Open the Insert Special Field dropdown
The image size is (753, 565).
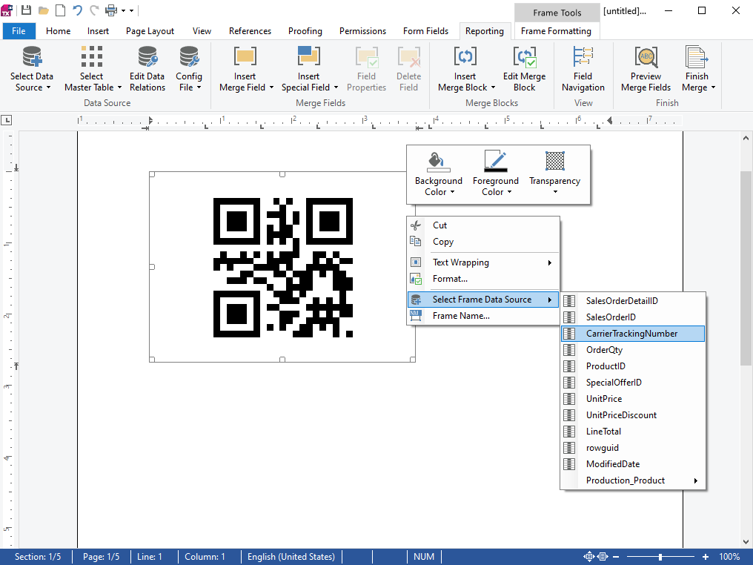click(308, 67)
